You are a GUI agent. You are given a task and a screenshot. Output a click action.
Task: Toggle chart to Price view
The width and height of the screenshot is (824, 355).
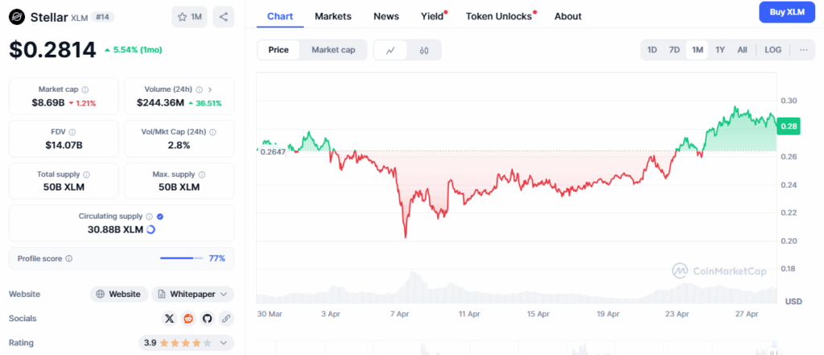point(278,50)
